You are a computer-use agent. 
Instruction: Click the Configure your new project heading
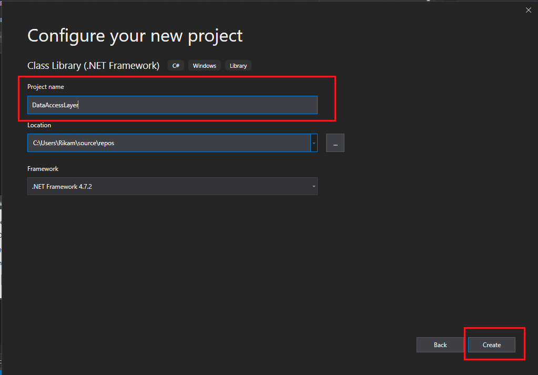pos(135,35)
